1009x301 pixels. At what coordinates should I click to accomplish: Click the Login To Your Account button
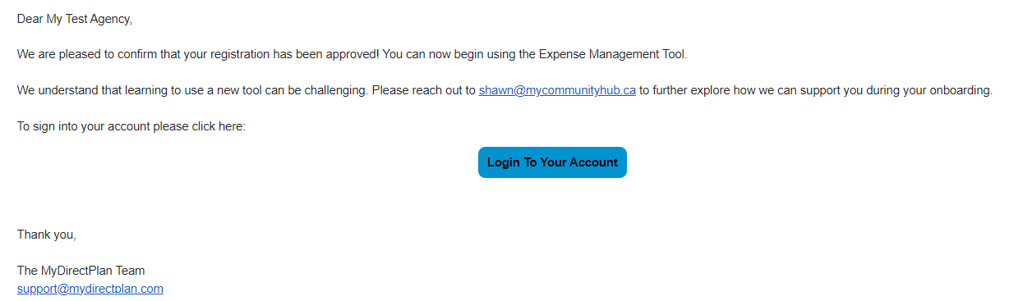pos(552,162)
